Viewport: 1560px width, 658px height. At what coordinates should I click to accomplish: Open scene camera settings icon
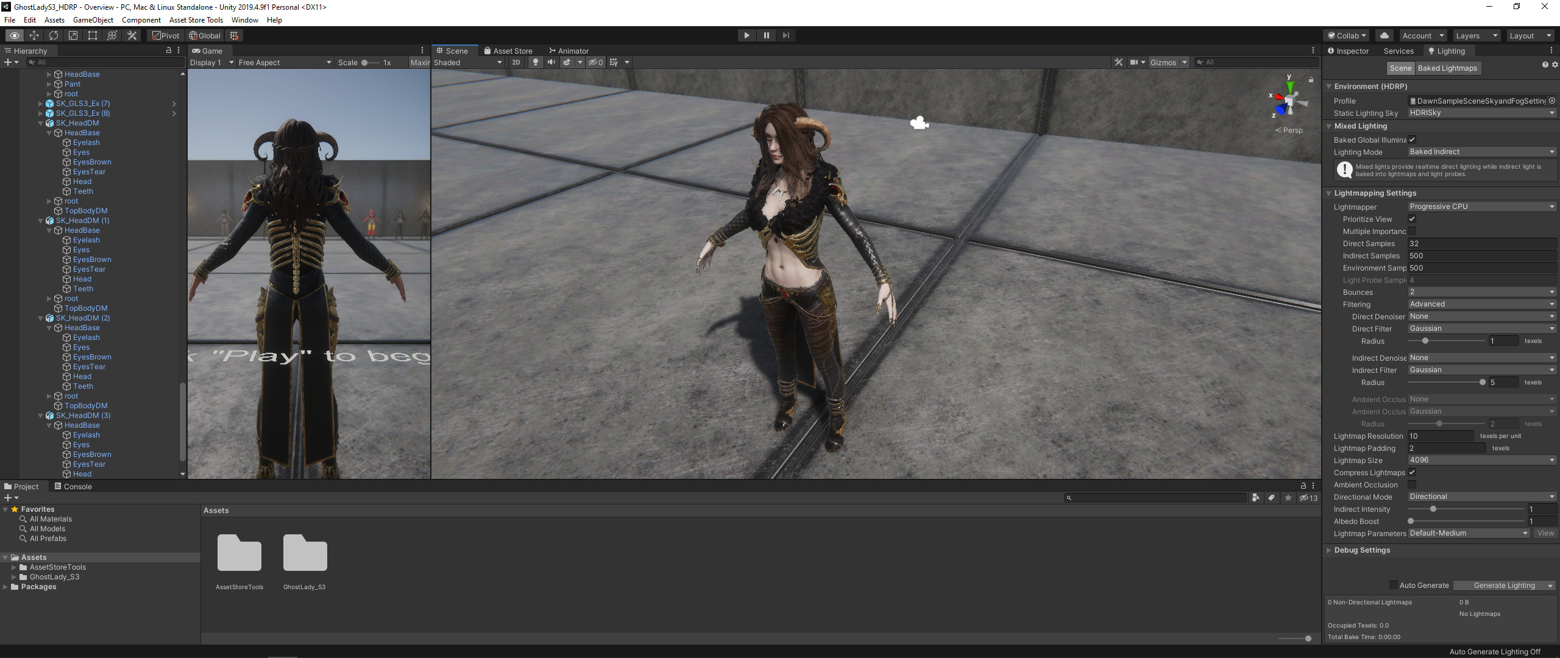pyautogui.click(x=1133, y=62)
